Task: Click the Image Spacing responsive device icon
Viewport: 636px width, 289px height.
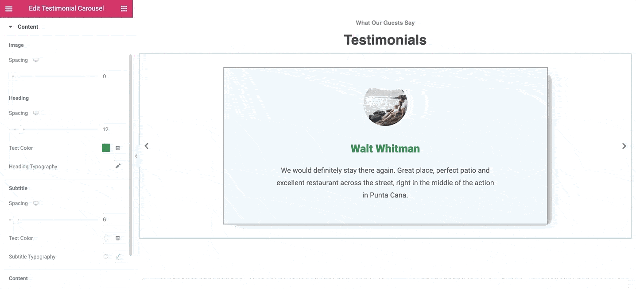Action: [x=36, y=60]
